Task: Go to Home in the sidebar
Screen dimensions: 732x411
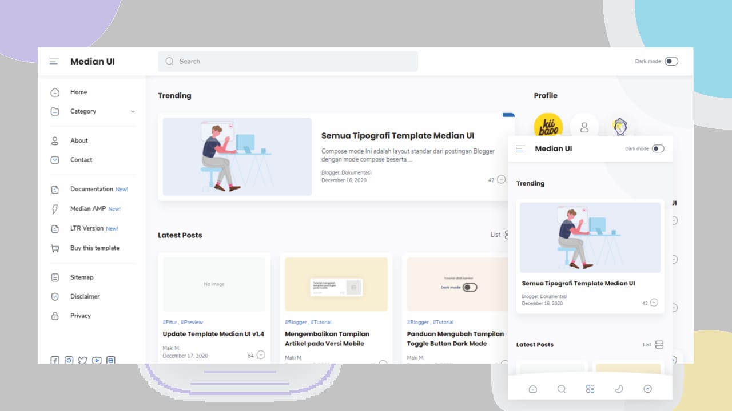Action: [79, 92]
